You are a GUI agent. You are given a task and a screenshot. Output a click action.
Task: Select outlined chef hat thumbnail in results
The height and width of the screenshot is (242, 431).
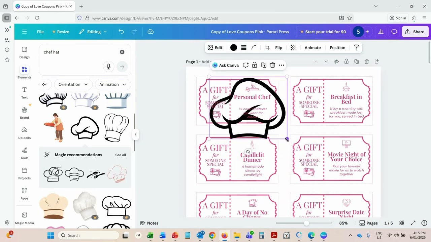pyautogui.click(x=85, y=128)
